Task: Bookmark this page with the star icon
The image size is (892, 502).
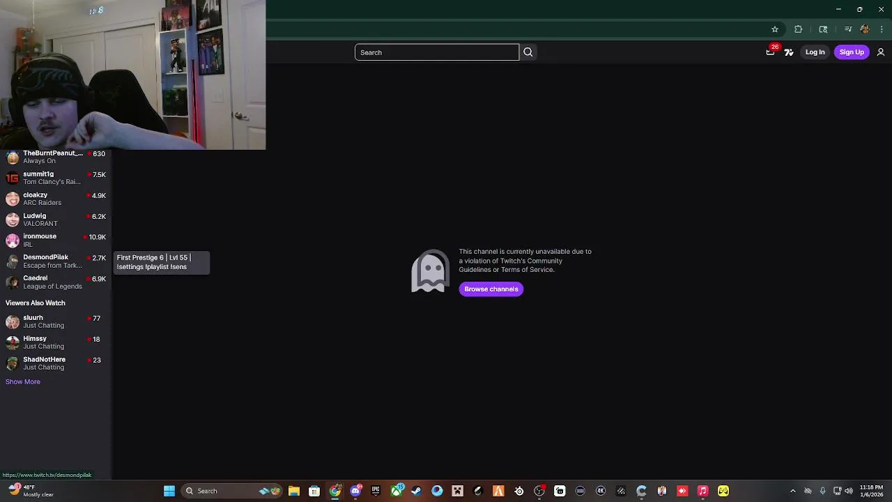Action: 775,29
